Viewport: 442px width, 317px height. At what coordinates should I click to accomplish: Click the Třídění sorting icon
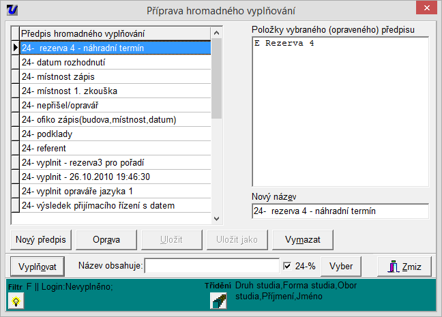(218, 301)
